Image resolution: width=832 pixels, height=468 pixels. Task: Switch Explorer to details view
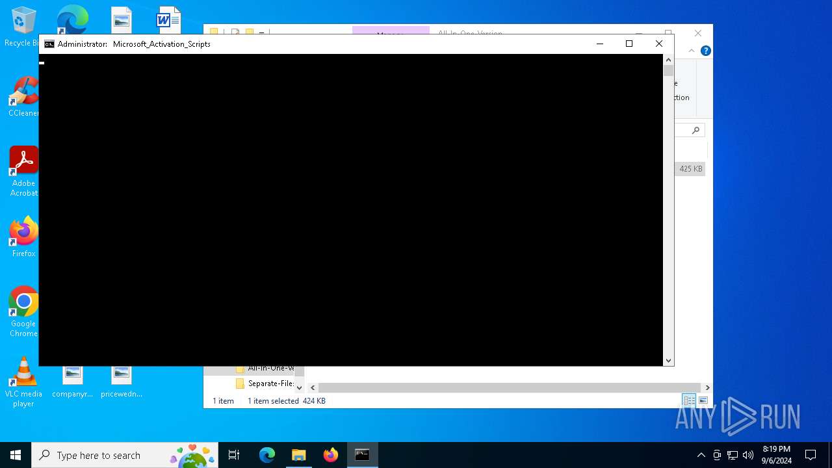click(689, 400)
